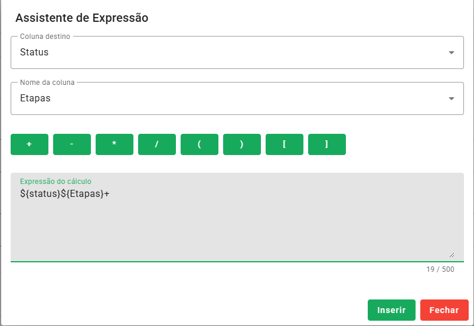Close the dialog with Fechar

click(x=444, y=310)
